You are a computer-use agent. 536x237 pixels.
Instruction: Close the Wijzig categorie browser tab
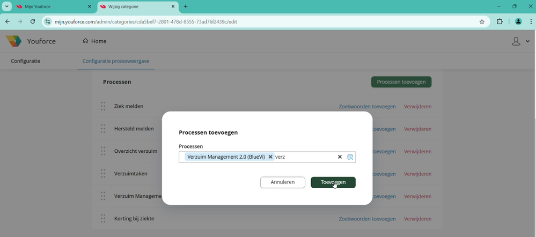[x=173, y=6]
